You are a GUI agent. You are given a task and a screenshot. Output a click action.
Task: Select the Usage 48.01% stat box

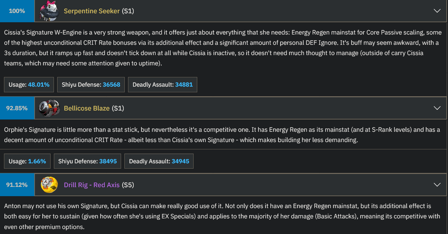[x=29, y=85]
